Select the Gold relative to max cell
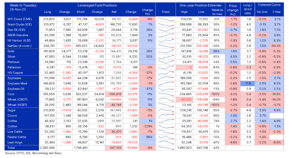This screenshot has height=158, width=289. 217,51
